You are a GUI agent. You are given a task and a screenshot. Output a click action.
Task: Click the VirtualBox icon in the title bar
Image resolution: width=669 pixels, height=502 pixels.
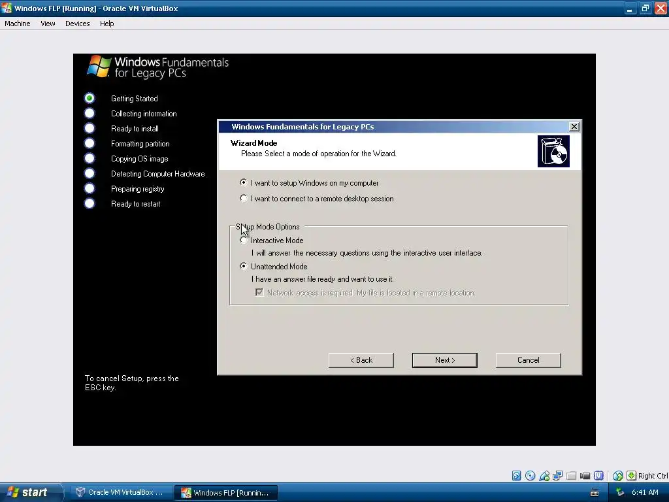7,8
